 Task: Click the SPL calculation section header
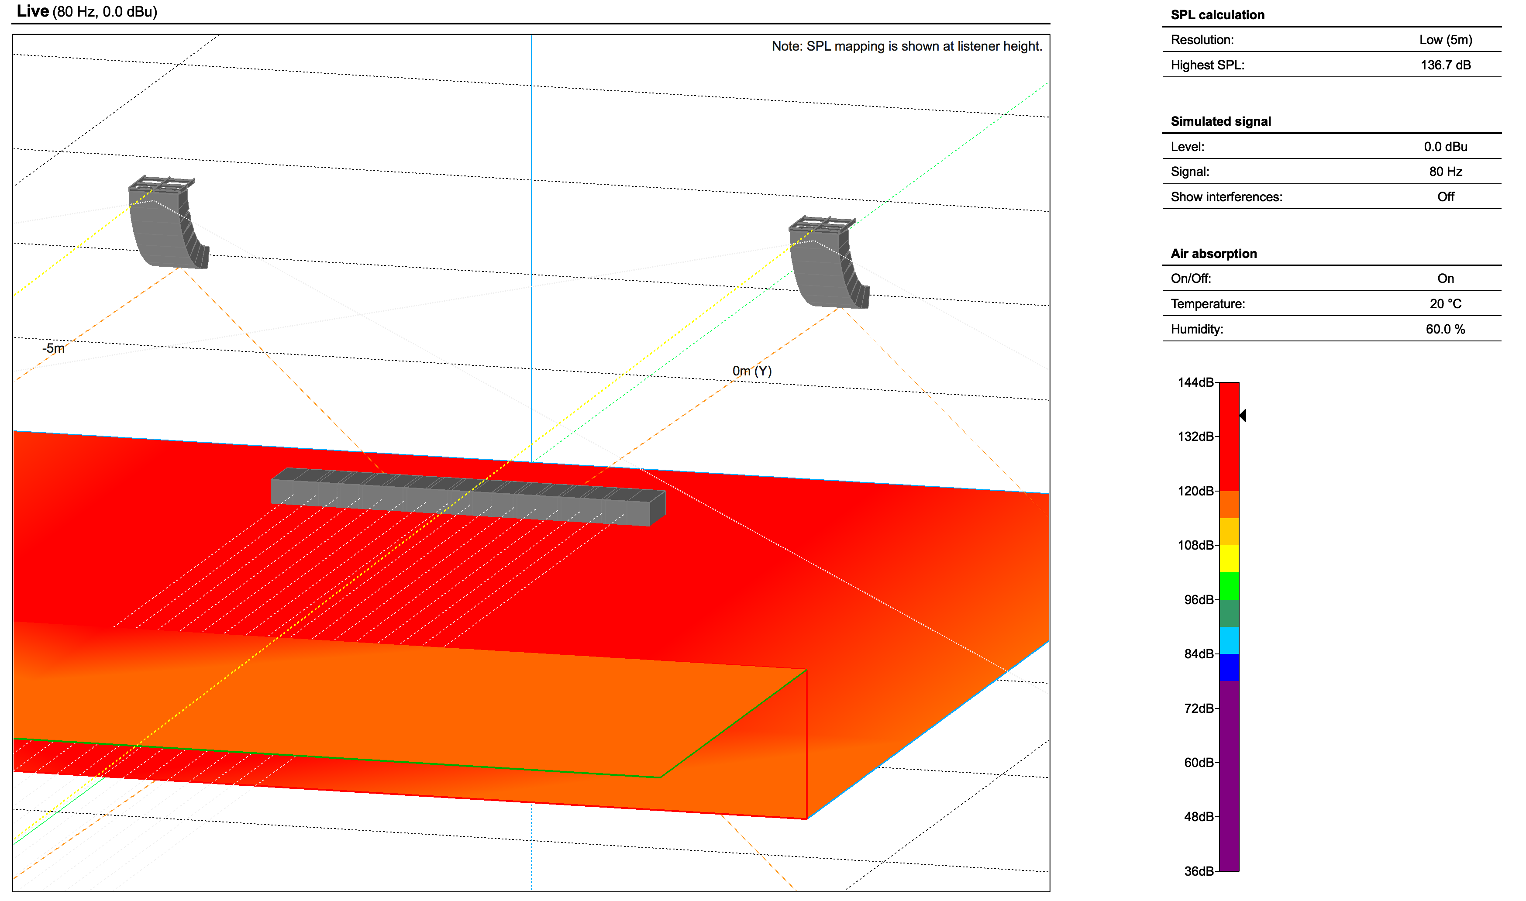[1217, 15]
